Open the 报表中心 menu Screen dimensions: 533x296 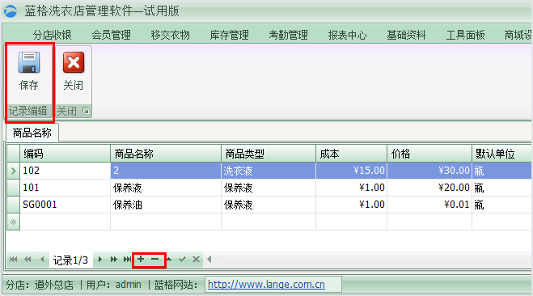pos(348,35)
